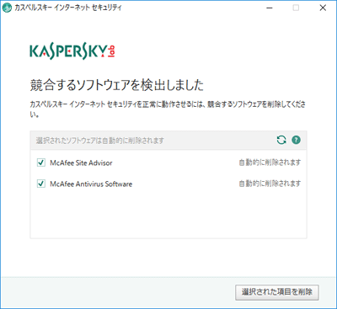
Task: Click 自動的に削除されます status beside Antivirus Software
Action: 270,184
